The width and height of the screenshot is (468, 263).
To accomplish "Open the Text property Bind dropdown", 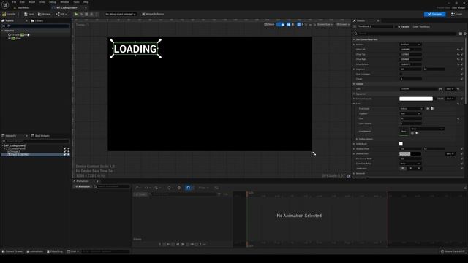I will click(x=450, y=89).
